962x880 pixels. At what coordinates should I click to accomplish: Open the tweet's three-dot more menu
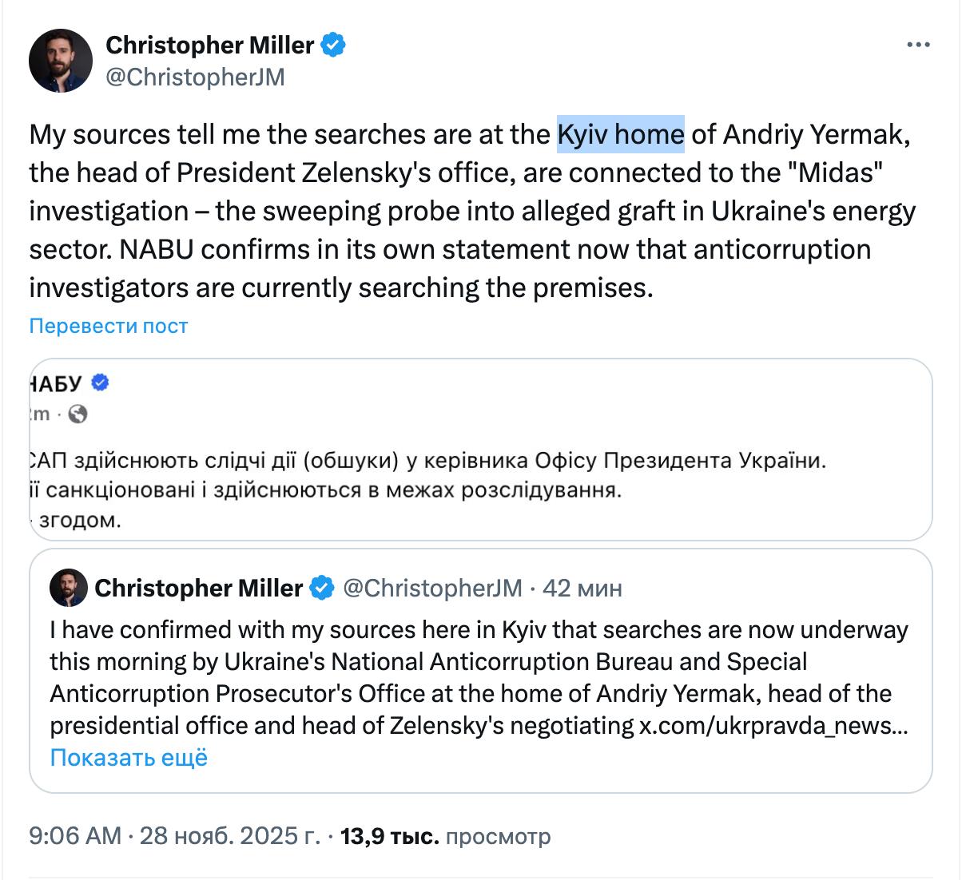tap(919, 46)
